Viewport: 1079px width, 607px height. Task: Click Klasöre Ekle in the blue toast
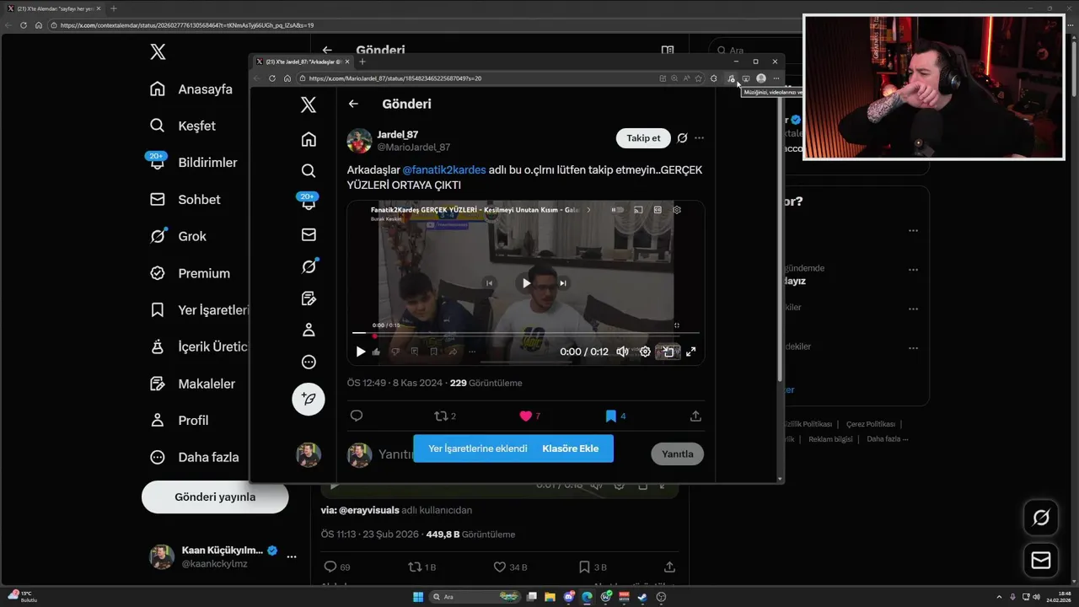571,449
